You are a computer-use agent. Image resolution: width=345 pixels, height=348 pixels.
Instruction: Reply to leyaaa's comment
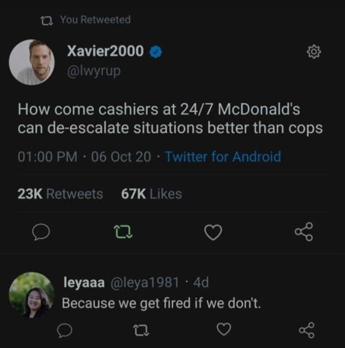click(x=64, y=330)
